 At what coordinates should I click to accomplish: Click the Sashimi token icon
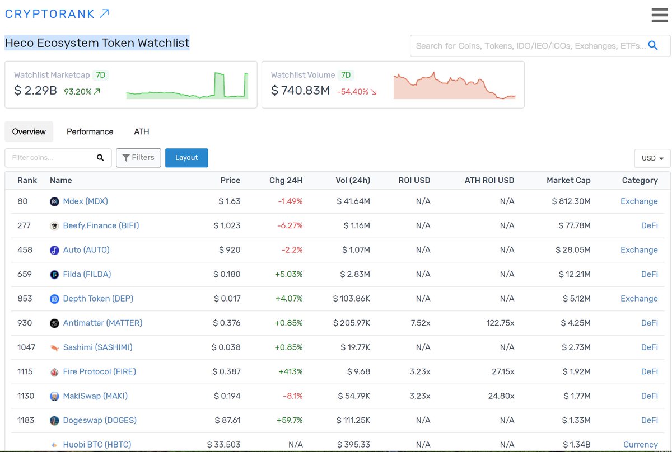[54, 347]
